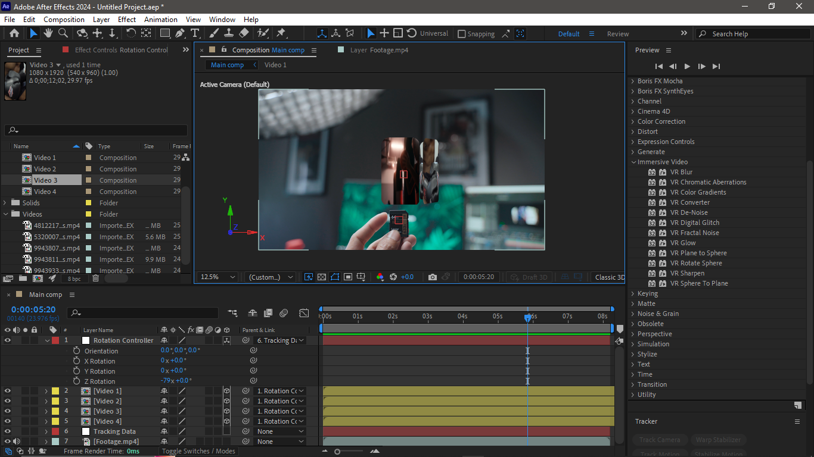Hide the Rotation Controller layer

pos(8,340)
